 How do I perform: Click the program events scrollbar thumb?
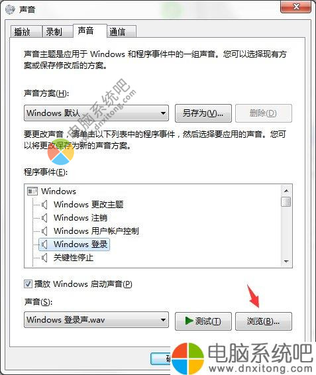pos(286,201)
